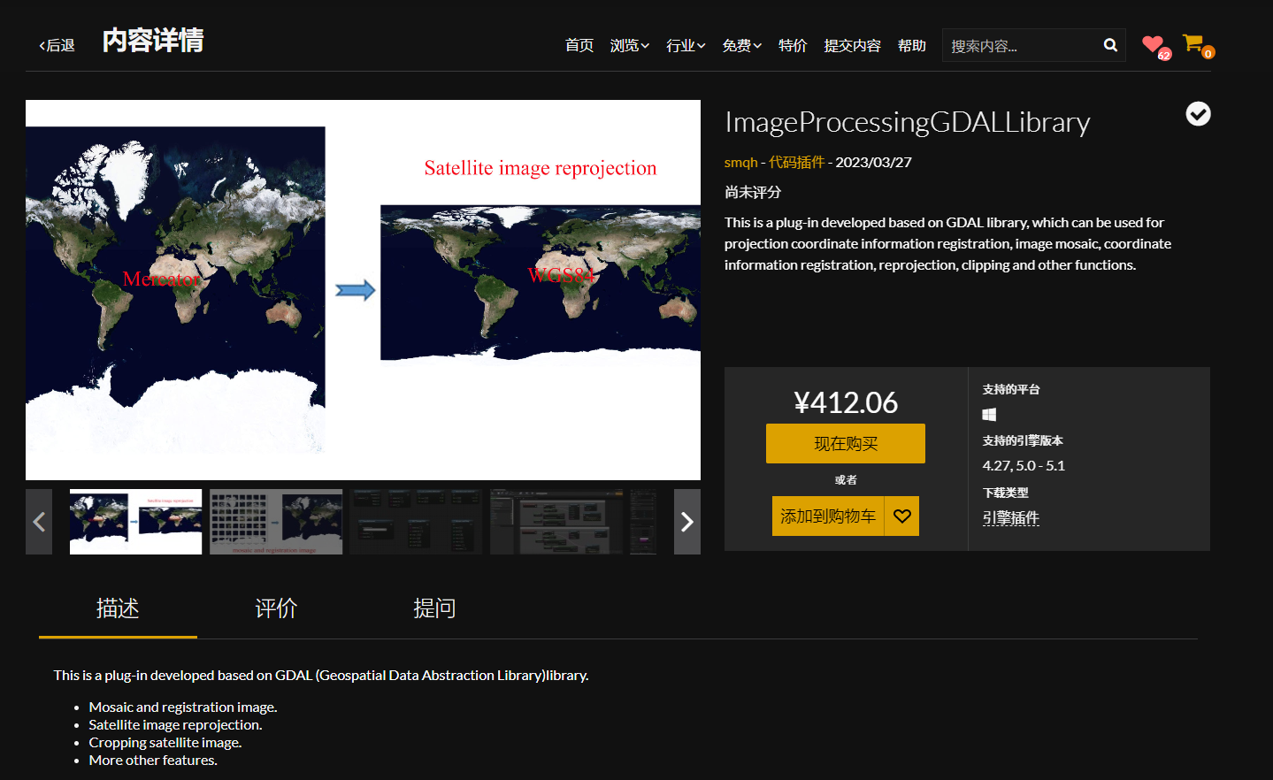
Task: Select the mosaic and registration thumbnail
Action: coord(276,522)
